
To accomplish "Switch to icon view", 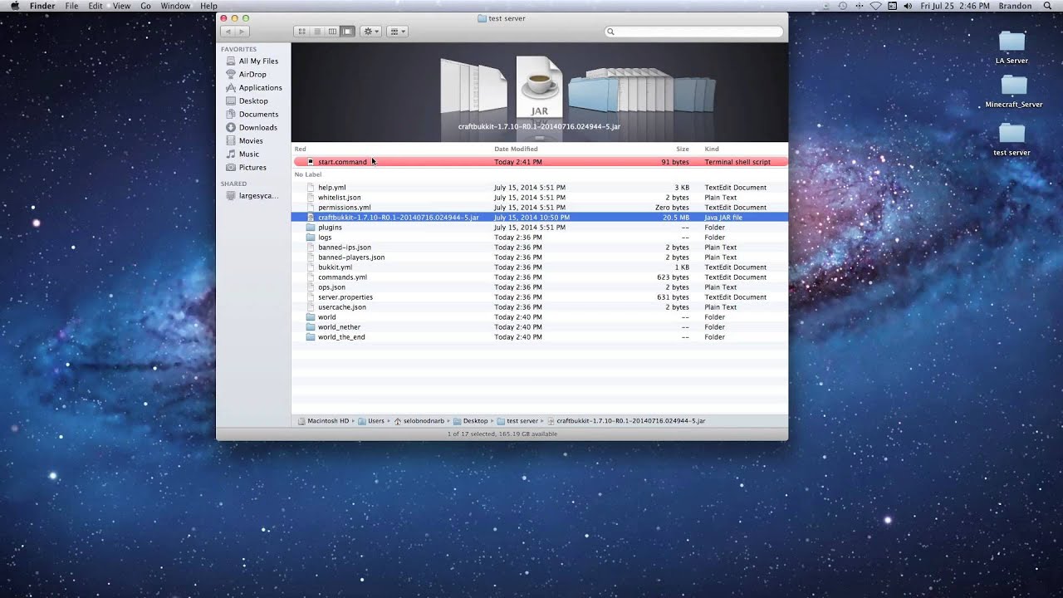I will (301, 32).
